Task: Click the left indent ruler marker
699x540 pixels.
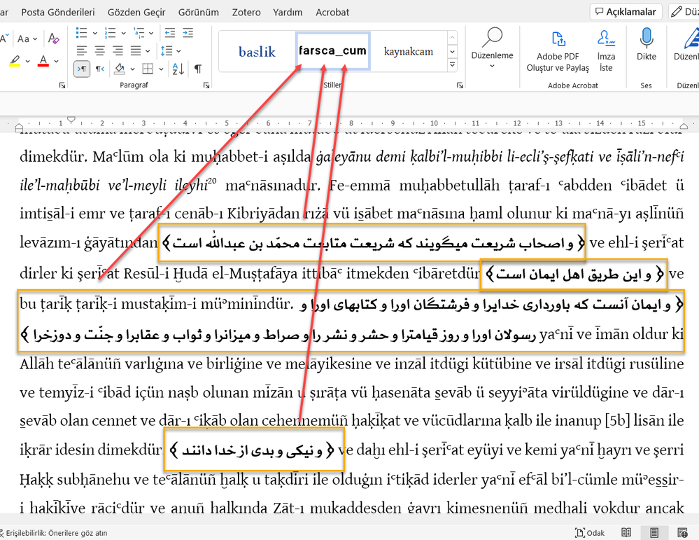Action: click(19, 128)
